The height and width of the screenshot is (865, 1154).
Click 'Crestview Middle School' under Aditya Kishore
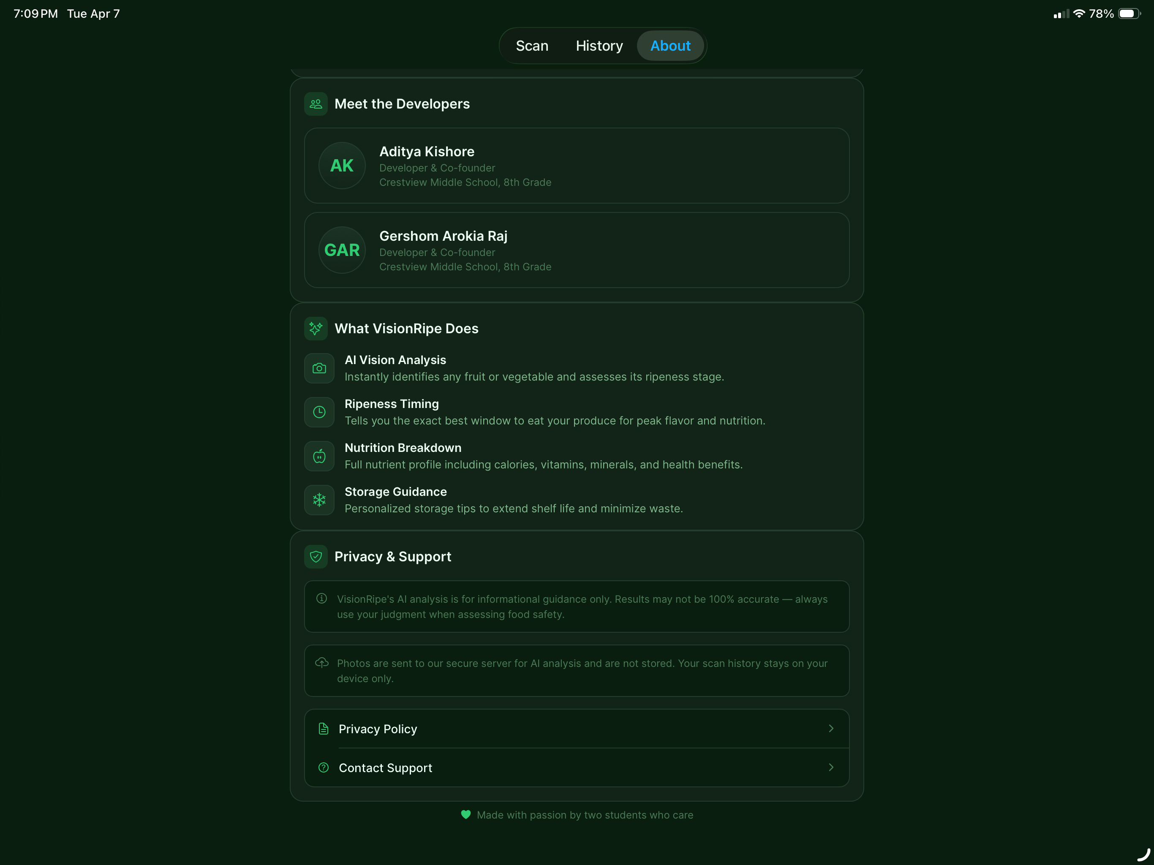coord(465,182)
